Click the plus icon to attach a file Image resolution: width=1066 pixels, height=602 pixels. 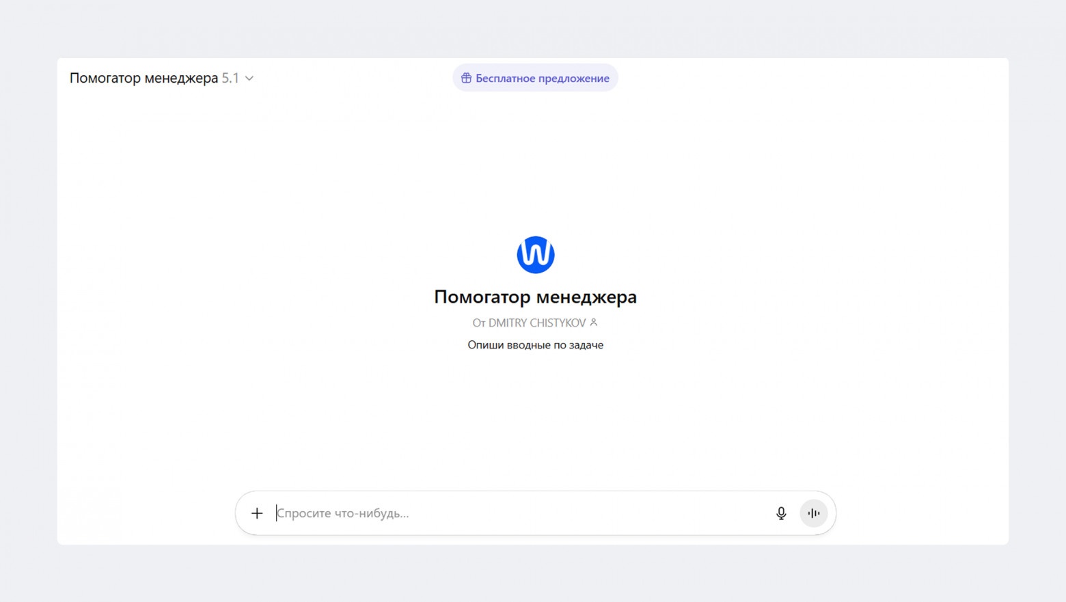(x=257, y=513)
